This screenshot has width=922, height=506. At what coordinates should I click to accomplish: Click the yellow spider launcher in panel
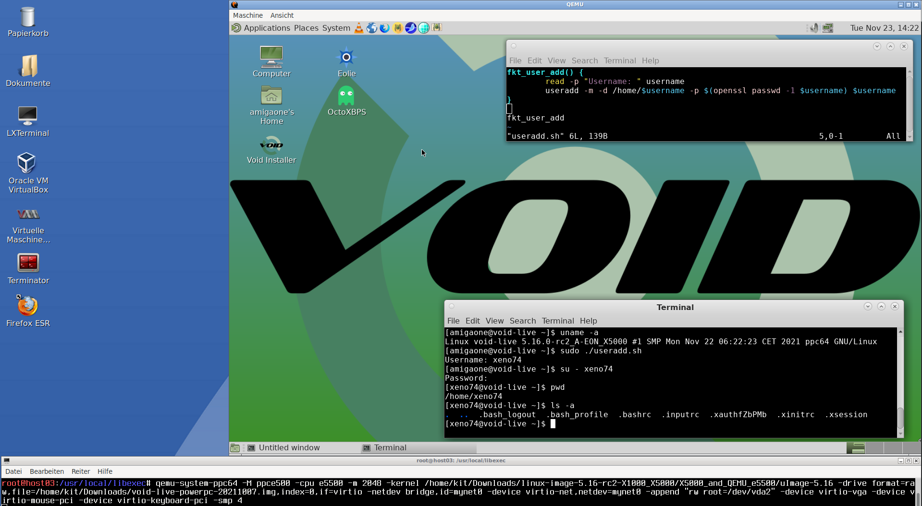397,28
